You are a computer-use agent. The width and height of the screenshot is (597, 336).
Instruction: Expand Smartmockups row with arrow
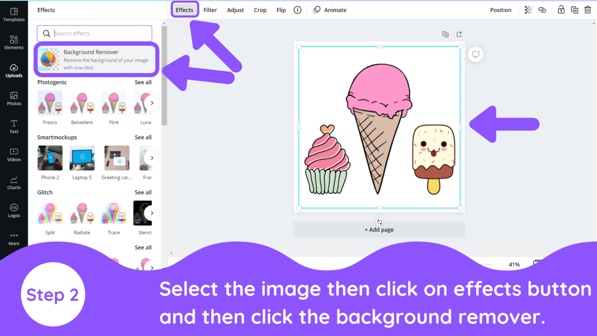click(152, 158)
